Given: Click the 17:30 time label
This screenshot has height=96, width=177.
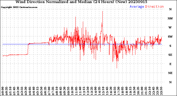Looking at the screenshot, I should [x=119, y=91].
